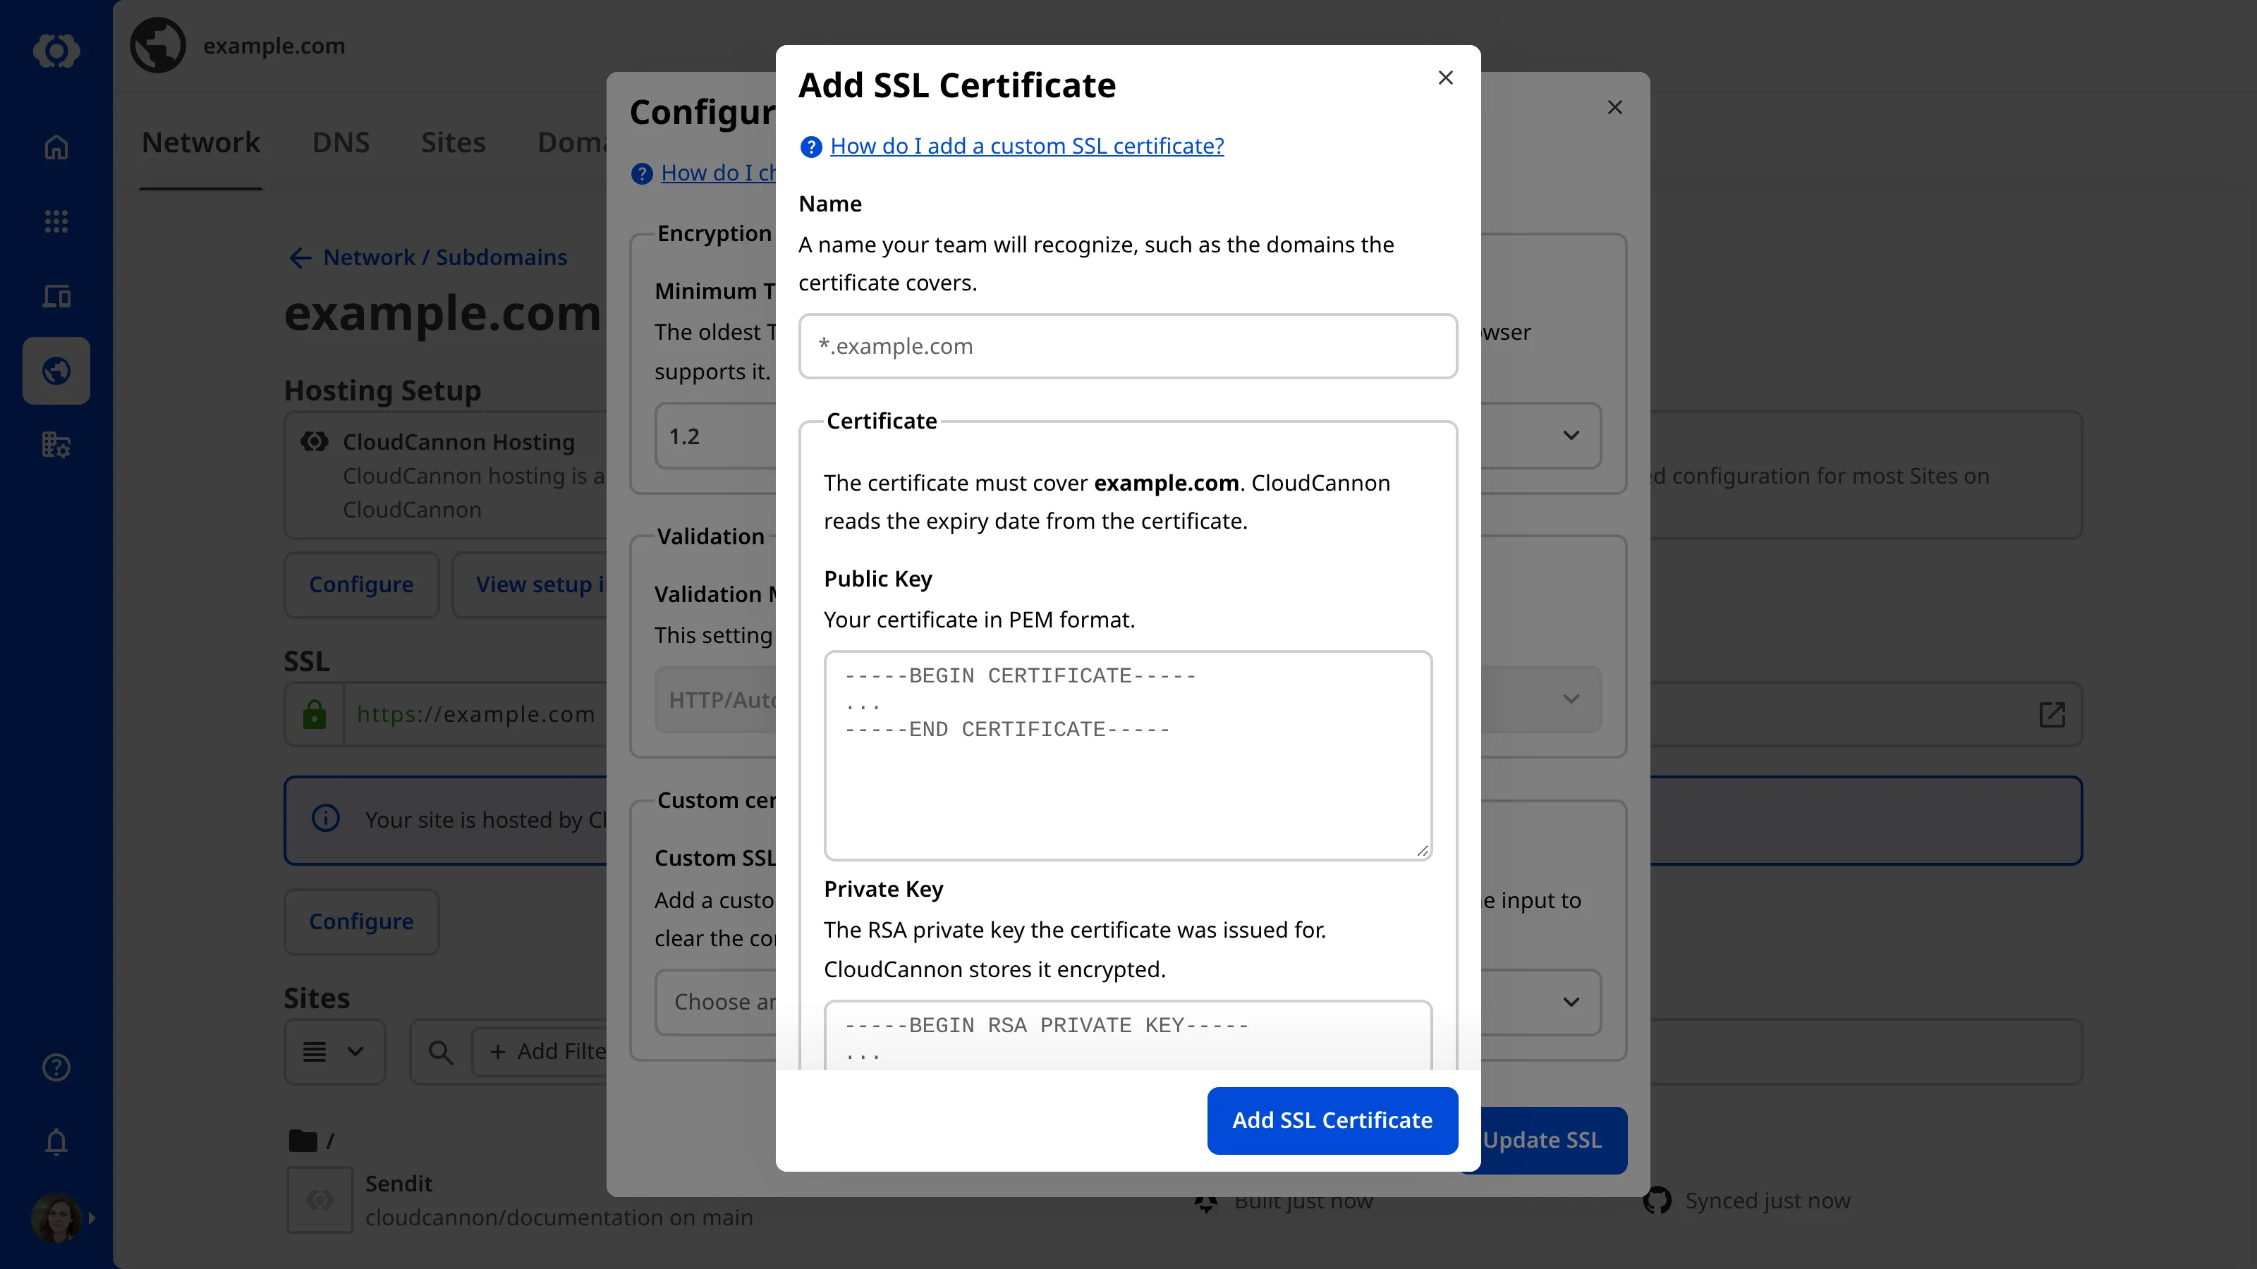The width and height of the screenshot is (2257, 1269).
Task: Open the Sites list view dropdown
Action: (x=335, y=1052)
